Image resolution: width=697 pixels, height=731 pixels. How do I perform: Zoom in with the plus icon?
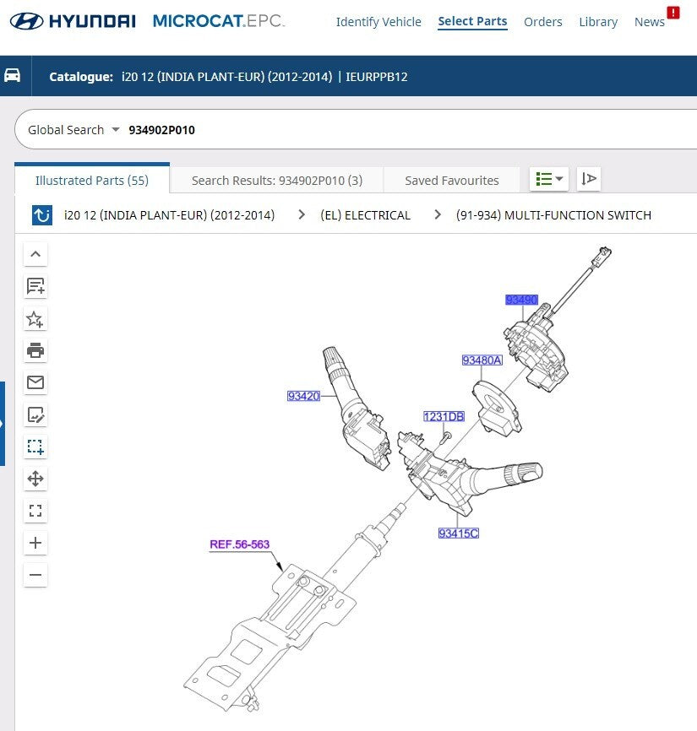coord(35,543)
